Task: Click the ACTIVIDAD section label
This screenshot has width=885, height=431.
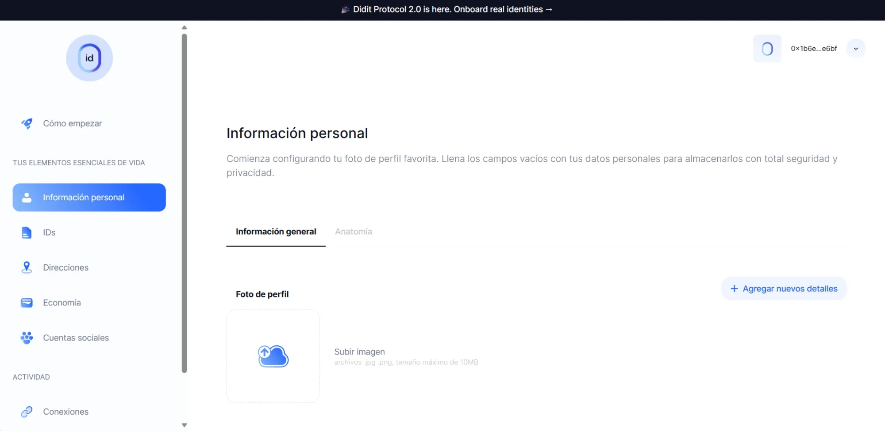Action: (x=31, y=377)
